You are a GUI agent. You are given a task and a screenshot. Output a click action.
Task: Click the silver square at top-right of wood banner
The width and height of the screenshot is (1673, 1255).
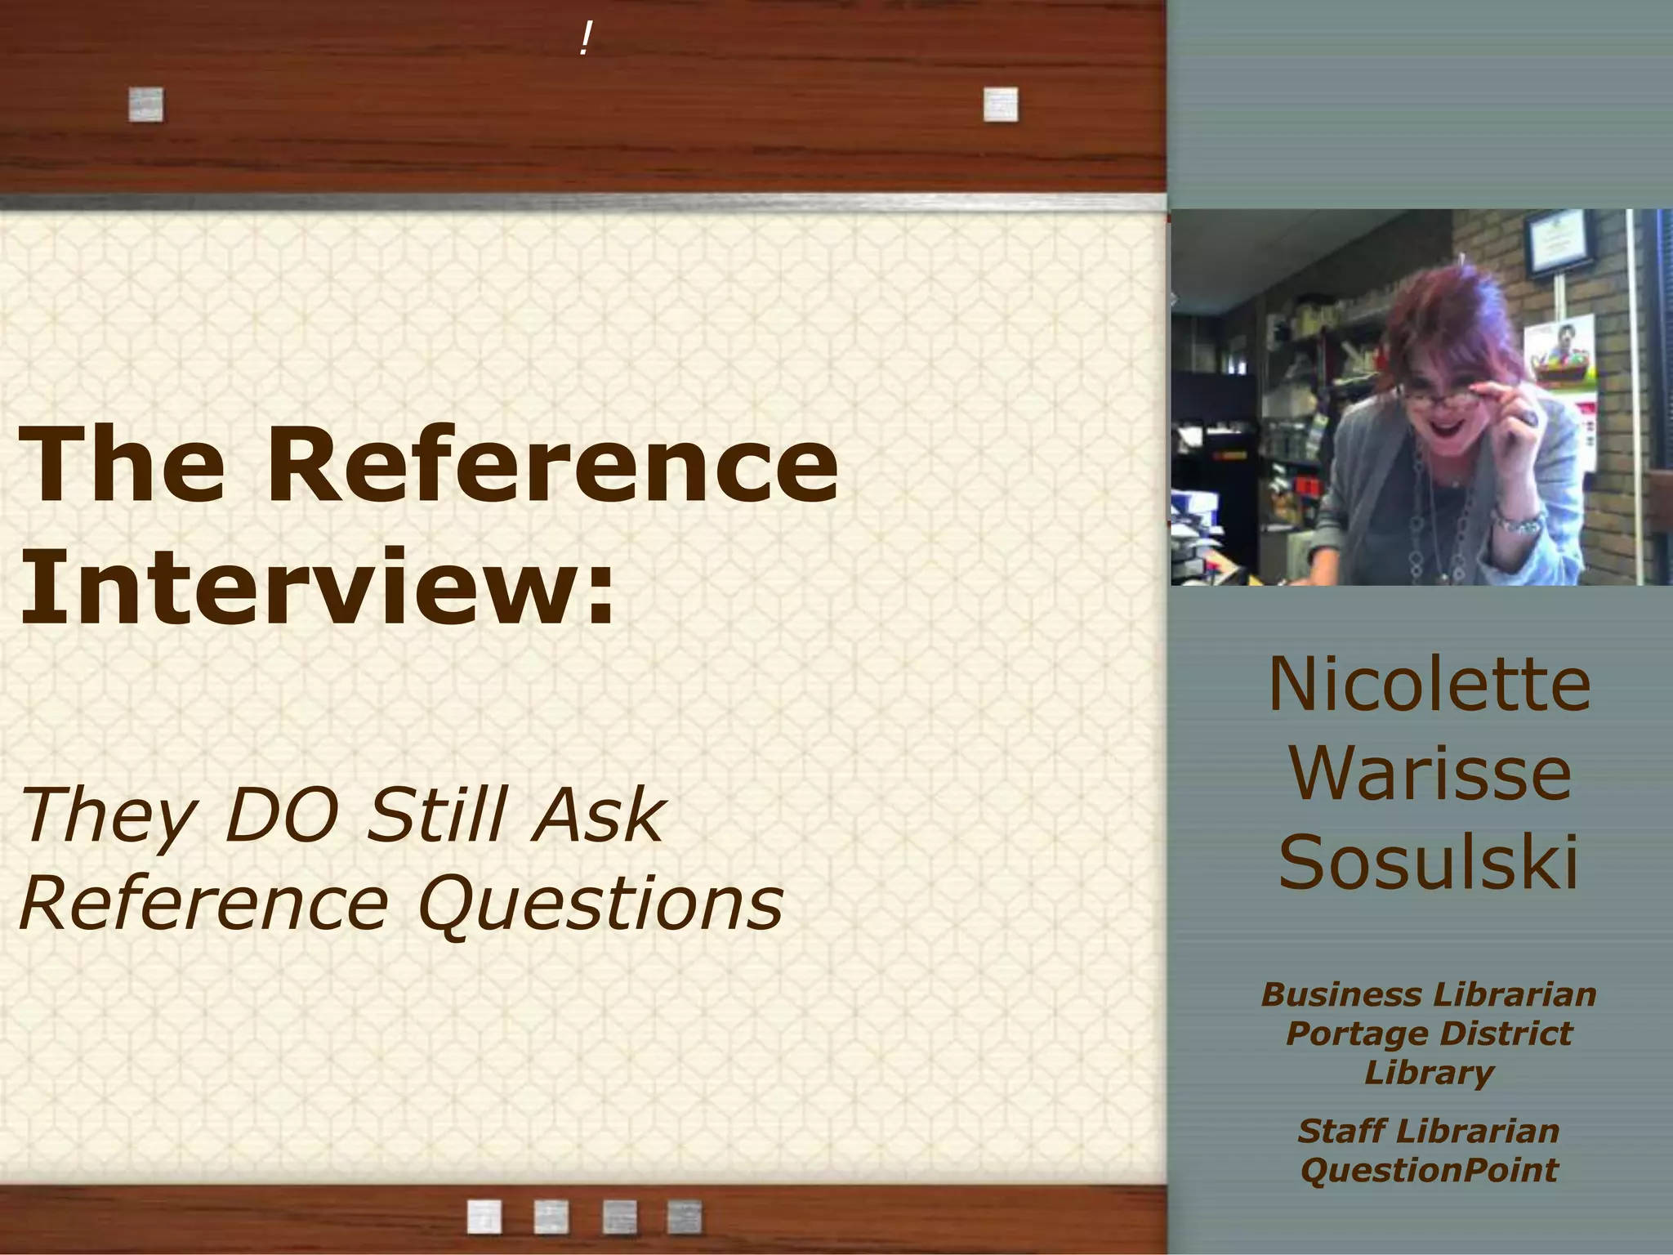tap(1001, 105)
